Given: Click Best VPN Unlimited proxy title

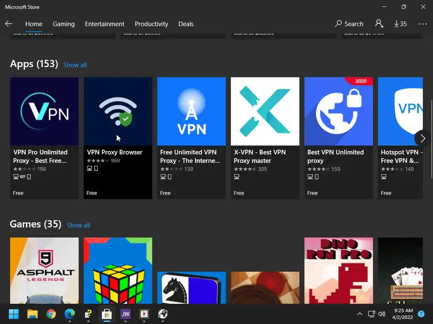Looking at the screenshot, I should [335, 156].
